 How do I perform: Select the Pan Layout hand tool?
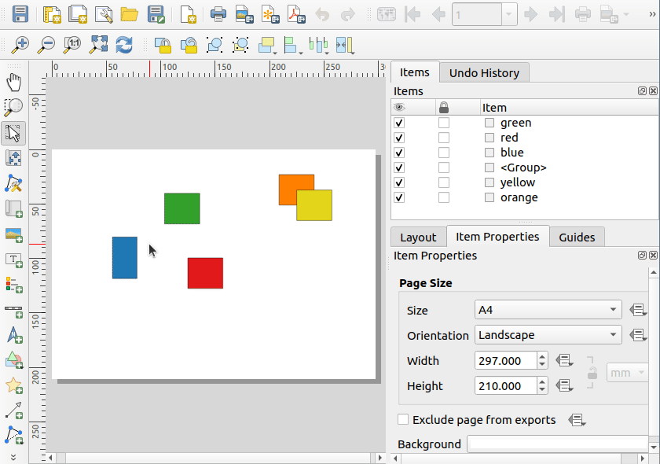click(13, 83)
